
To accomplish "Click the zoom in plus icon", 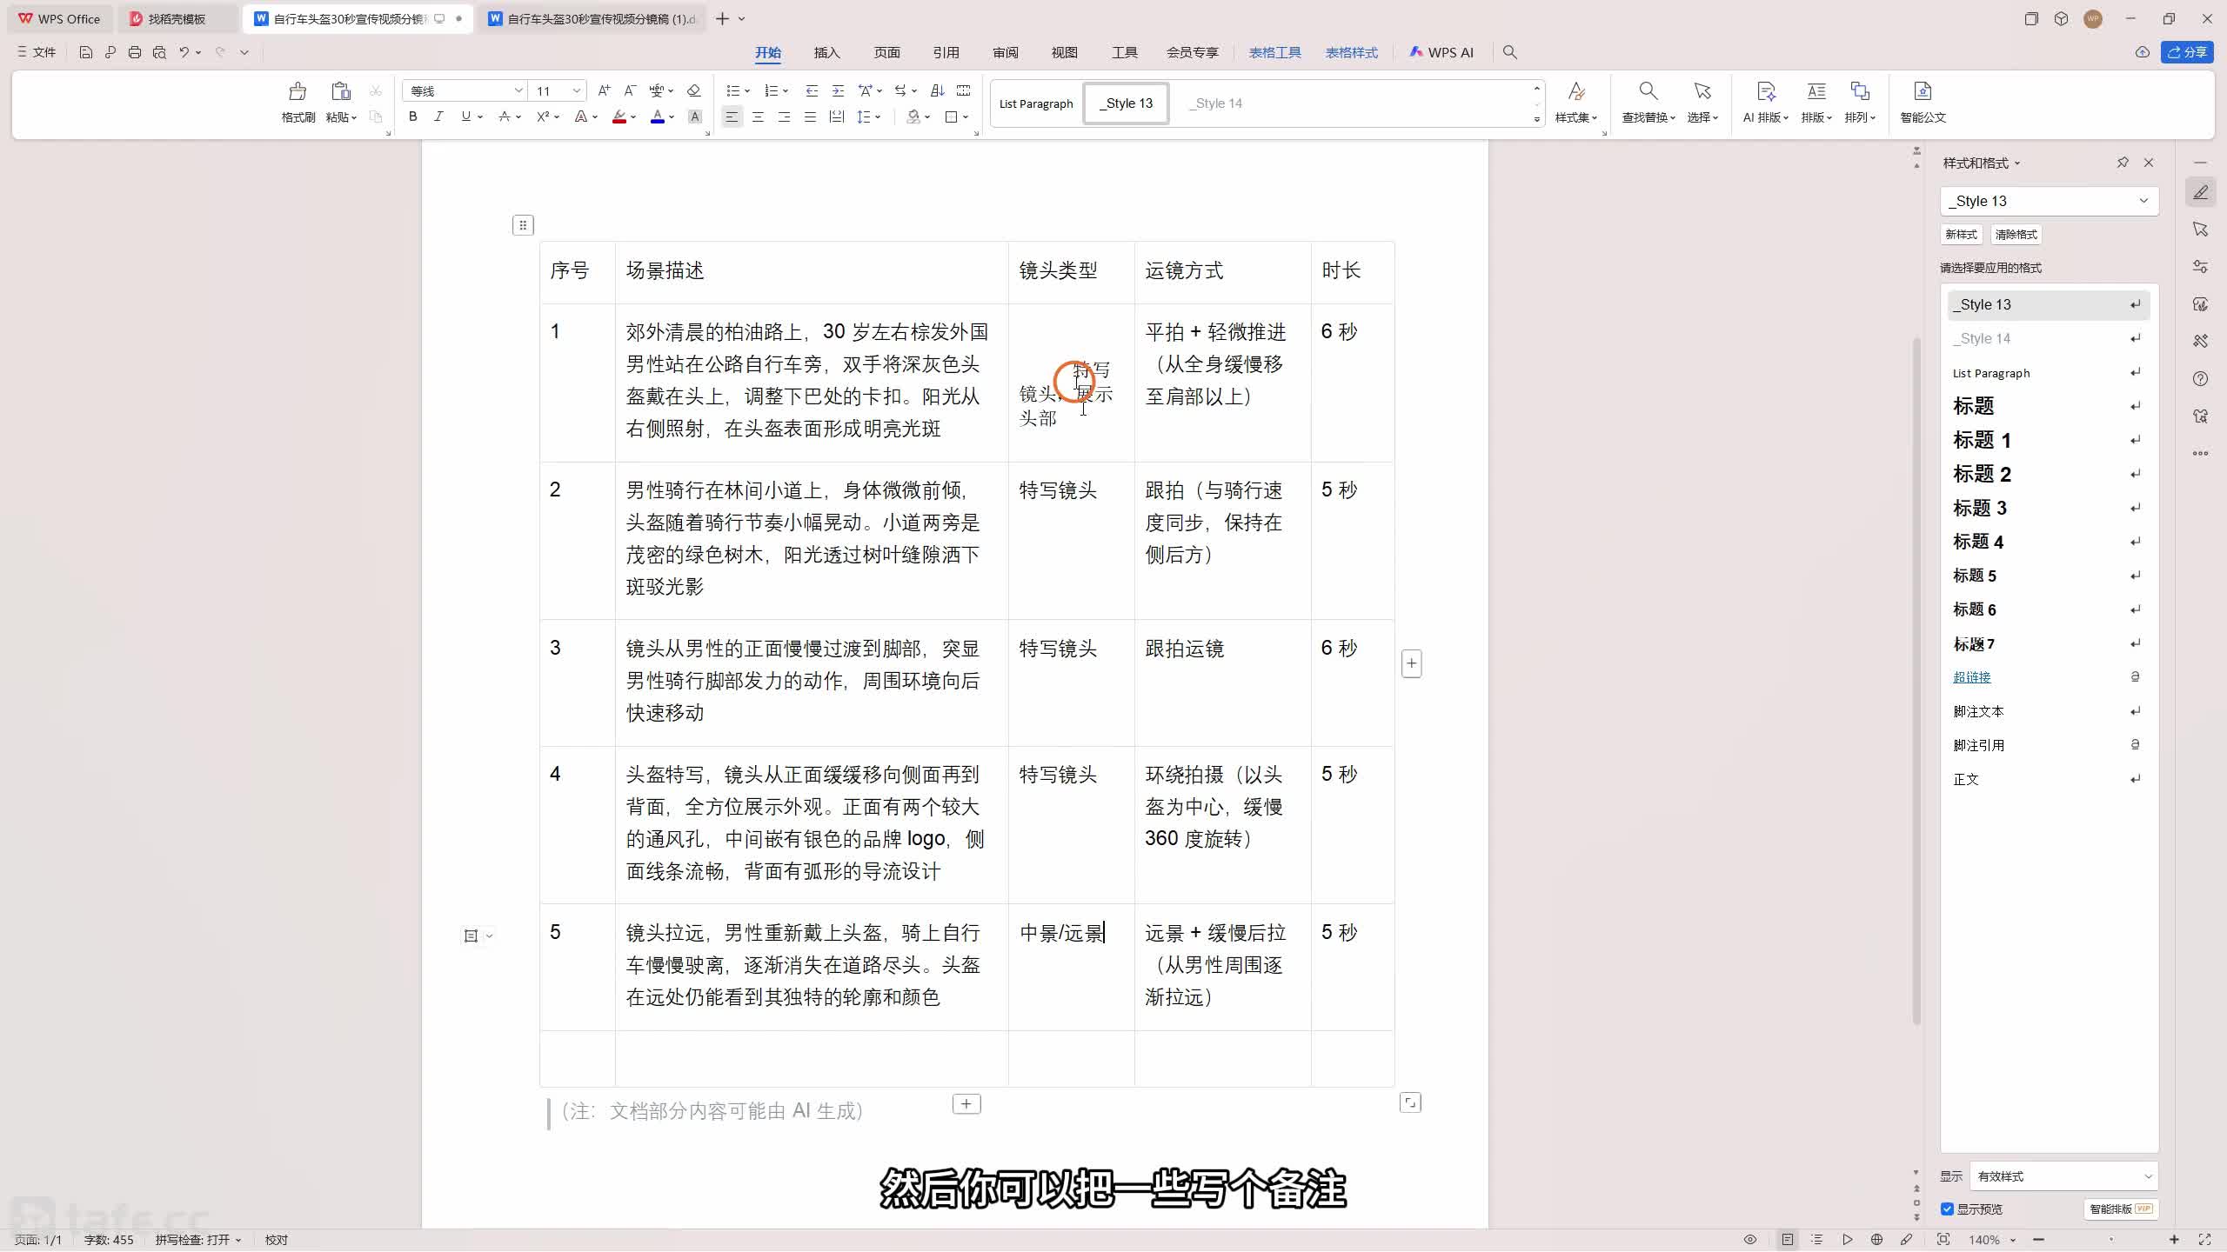I will pos(2174,1240).
